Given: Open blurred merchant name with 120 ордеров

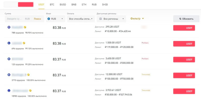Looking at the screenshot, I should 17,59.
